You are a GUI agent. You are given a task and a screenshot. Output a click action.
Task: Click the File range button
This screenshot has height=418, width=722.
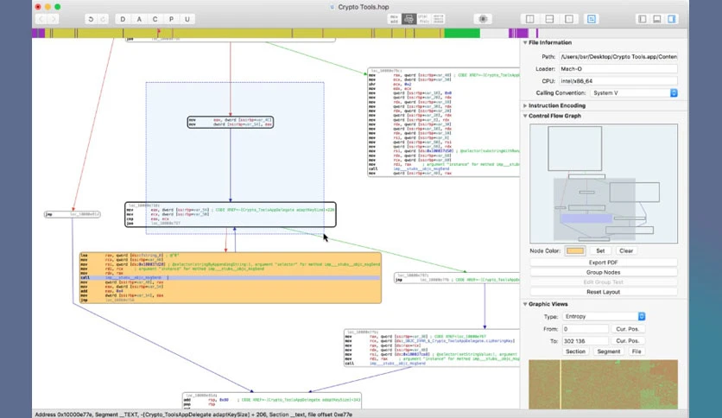[636, 351]
